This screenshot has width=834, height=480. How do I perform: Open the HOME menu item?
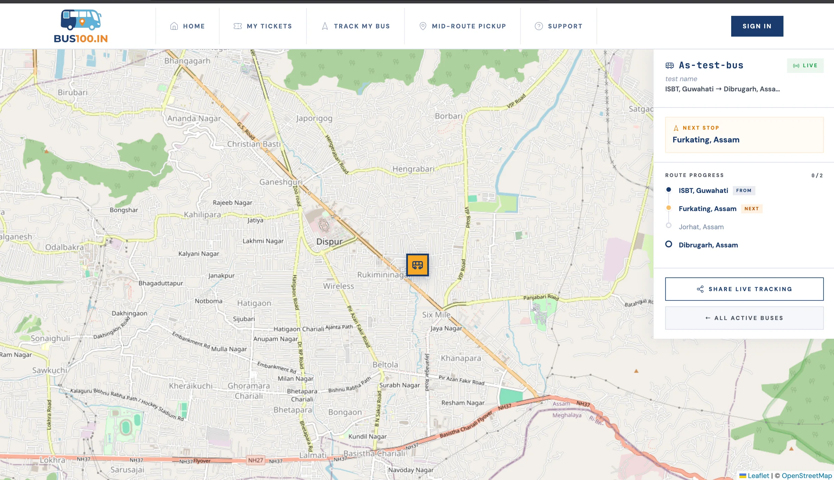tap(188, 26)
